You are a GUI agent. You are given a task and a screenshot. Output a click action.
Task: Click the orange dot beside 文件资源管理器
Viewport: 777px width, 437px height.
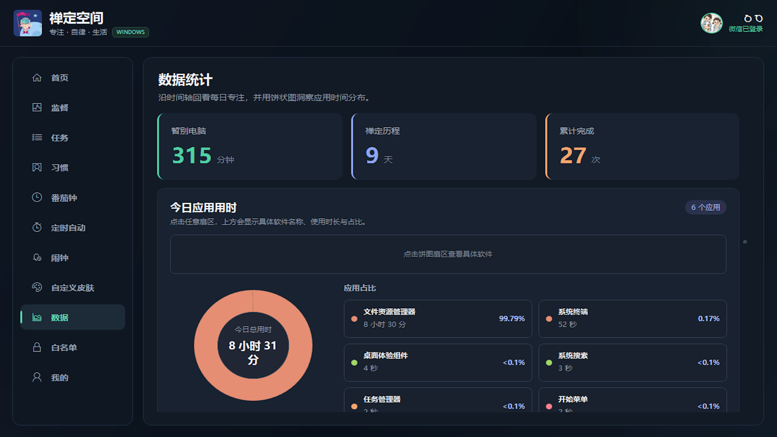(354, 319)
